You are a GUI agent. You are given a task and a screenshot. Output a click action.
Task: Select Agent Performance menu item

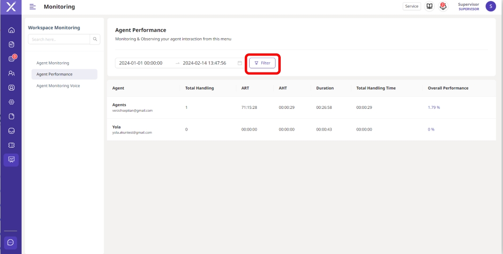pos(55,74)
